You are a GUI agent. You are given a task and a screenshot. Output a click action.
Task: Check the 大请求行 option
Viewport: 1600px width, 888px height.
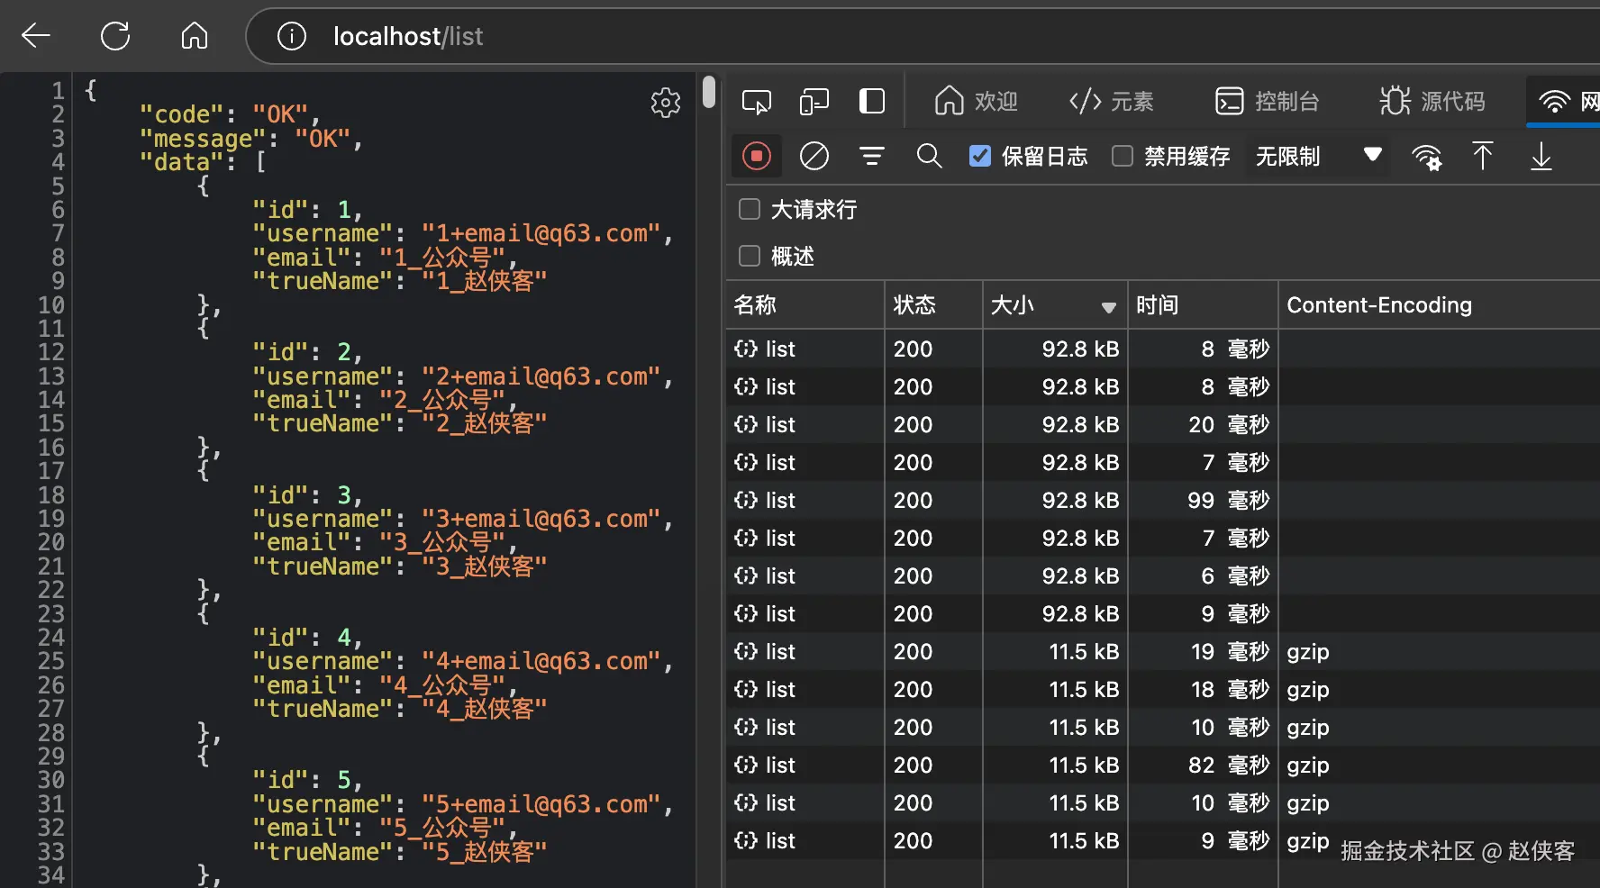[x=750, y=210]
